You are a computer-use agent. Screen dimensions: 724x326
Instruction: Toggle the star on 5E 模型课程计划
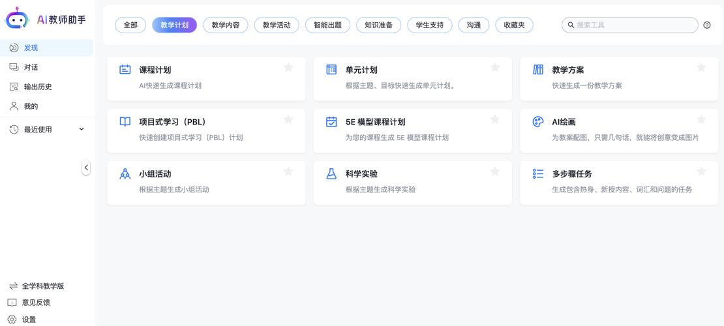[x=495, y=119]
